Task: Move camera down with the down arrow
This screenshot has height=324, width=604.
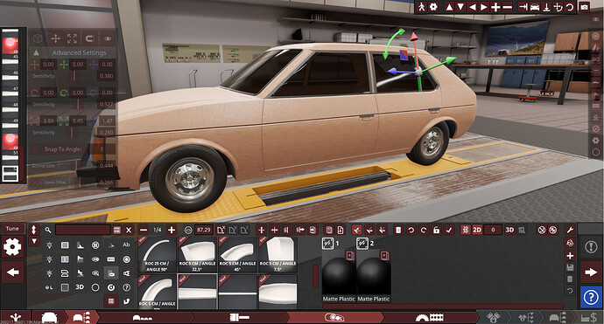Action: pos(460,7)
